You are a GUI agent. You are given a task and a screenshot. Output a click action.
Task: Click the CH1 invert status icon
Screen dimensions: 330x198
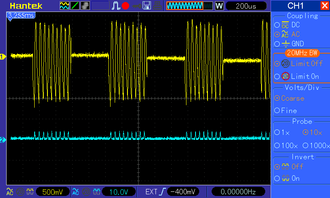[x=30, y=191]
